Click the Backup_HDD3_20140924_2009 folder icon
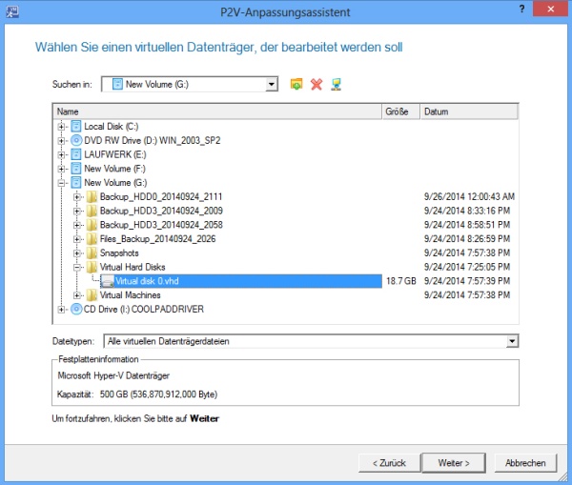 (92, 211)
